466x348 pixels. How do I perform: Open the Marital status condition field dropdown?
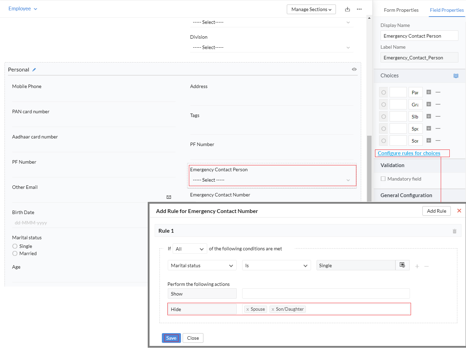pos(202,265)
